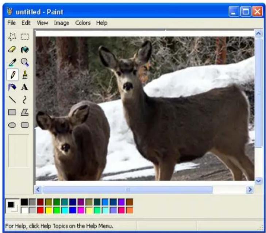Choose the dark gray swatch
This screenshot has width=266, height=233.
(x=32, y=202)
